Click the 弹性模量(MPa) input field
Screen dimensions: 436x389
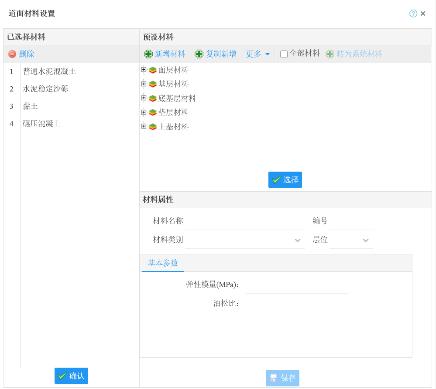[297, 285]
